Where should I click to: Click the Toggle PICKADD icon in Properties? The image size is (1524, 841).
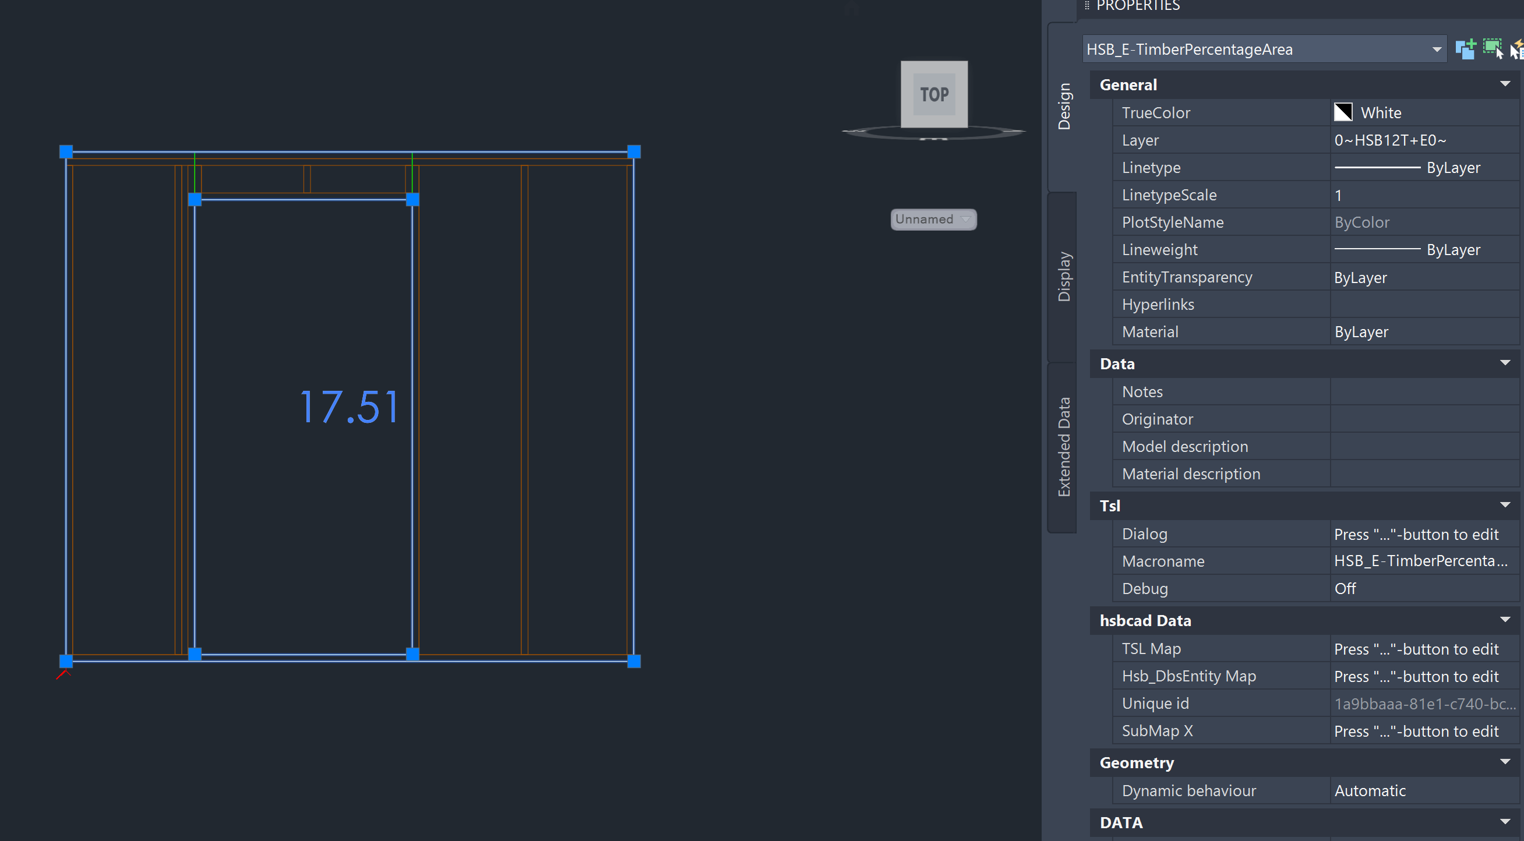pyautogui.click(x=1465, y=49)
